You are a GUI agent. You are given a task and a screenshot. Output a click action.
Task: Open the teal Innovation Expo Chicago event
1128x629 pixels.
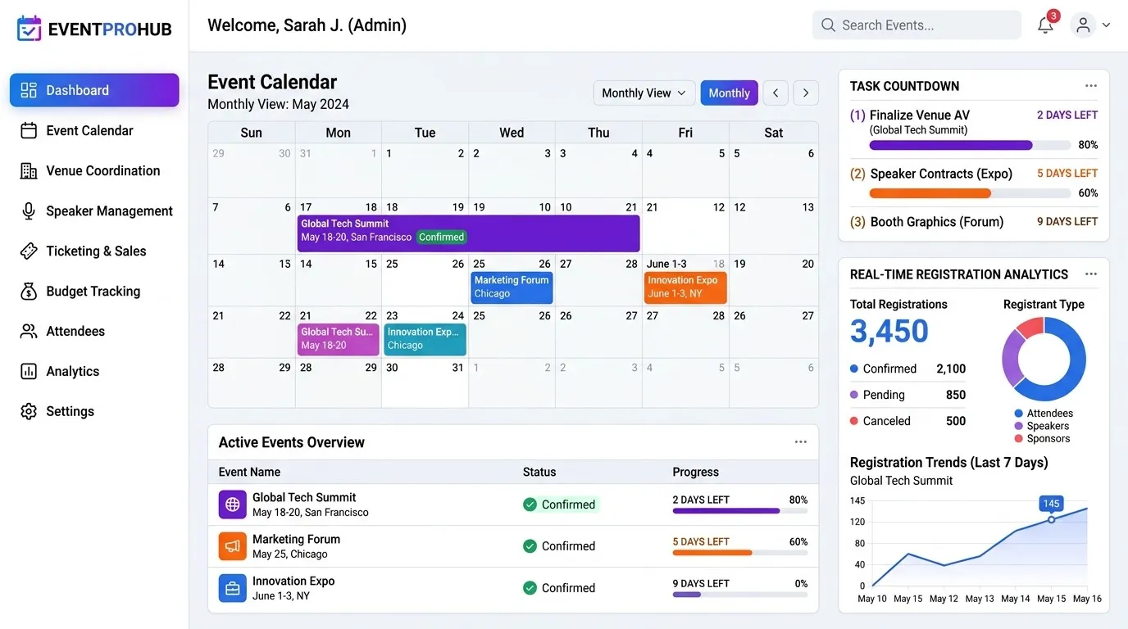[425, 339]
